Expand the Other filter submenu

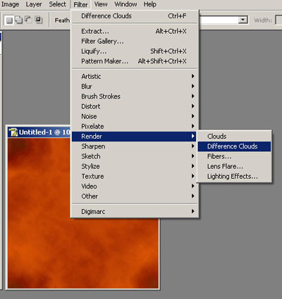(135, 196)
